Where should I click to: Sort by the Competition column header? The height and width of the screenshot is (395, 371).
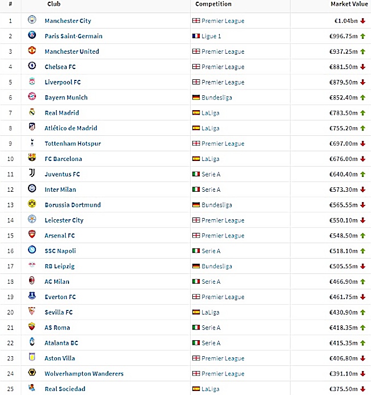[x=213, y=4]
